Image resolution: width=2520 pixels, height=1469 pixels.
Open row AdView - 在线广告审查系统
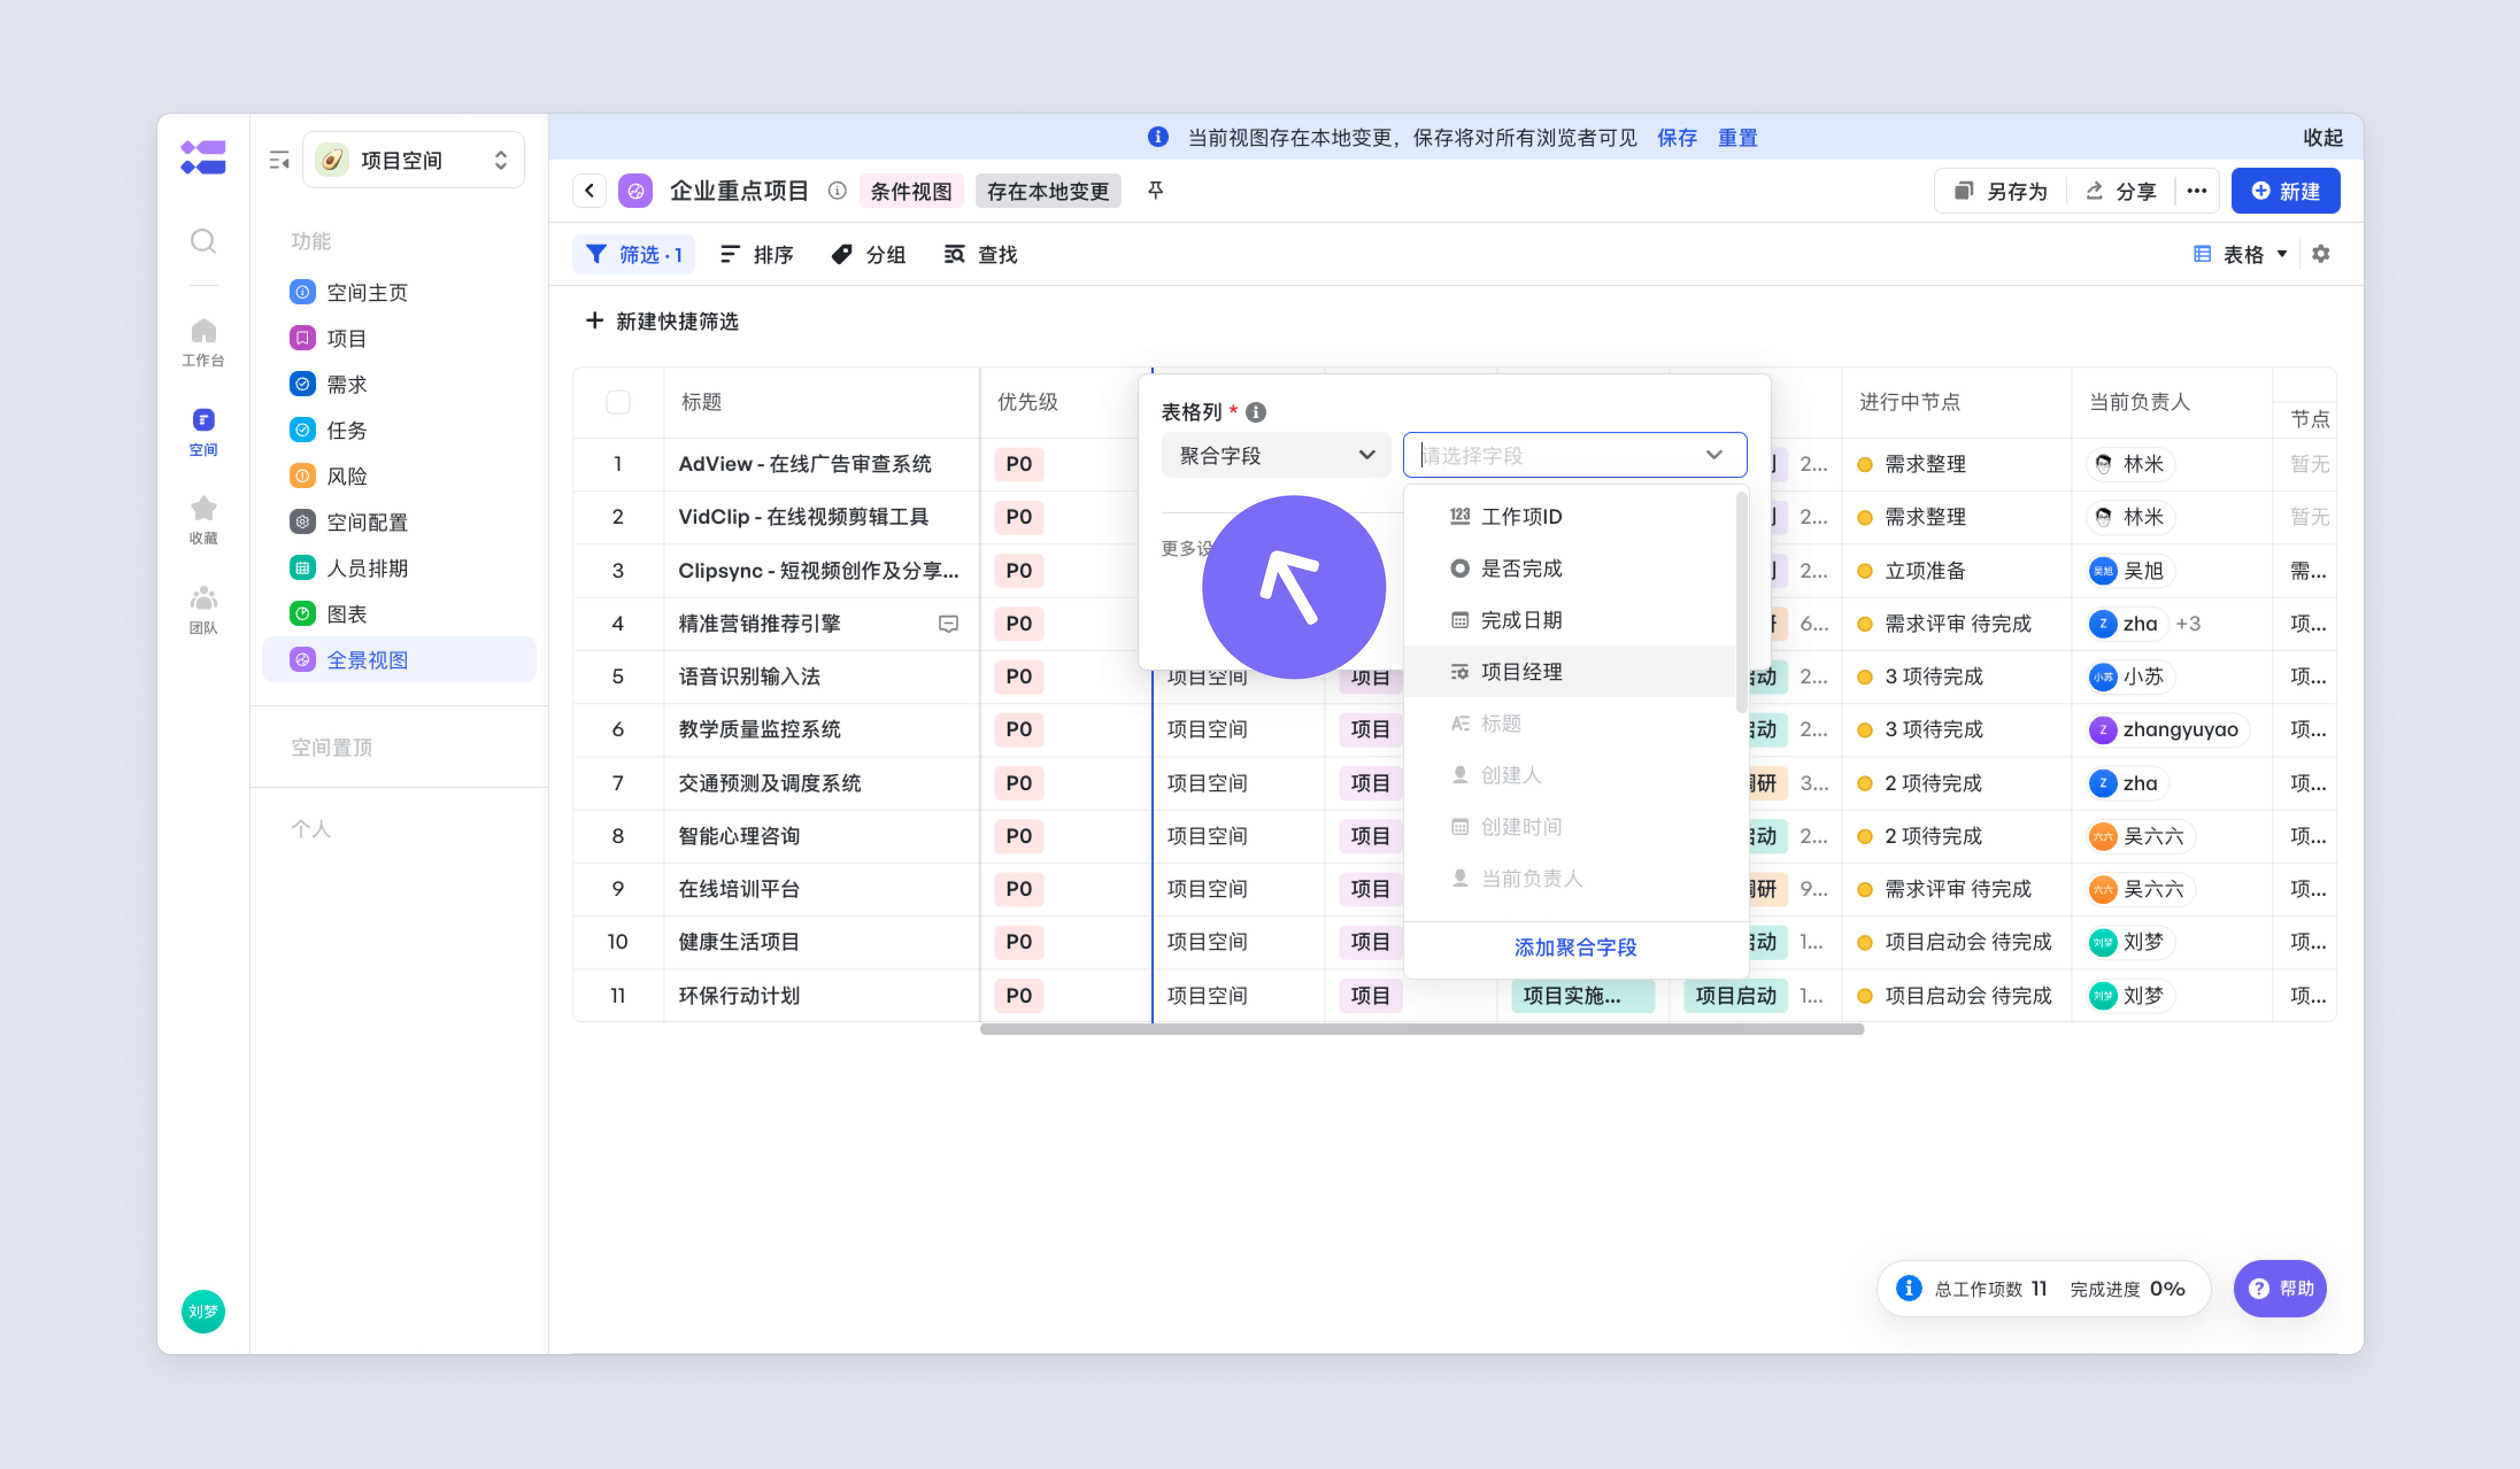pyautogui.click(x=805, y=463)
